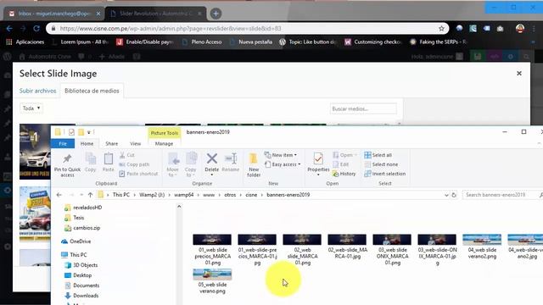Click Chrome's back navigation arrow
The width and height of the screenshot is (543, 305).
[9, 28]
